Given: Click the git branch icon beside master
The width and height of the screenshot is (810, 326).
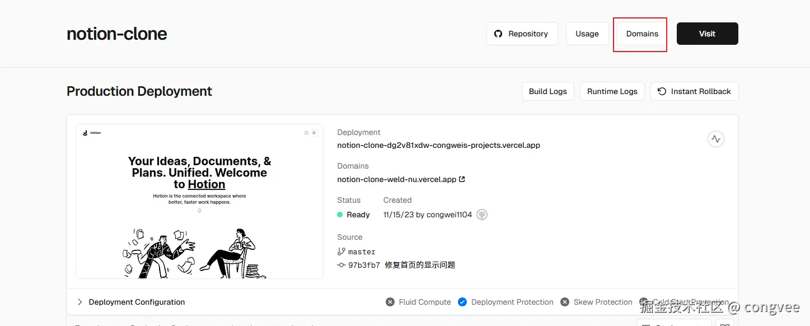Looking at the screenshot, I should tap(341, 252).
